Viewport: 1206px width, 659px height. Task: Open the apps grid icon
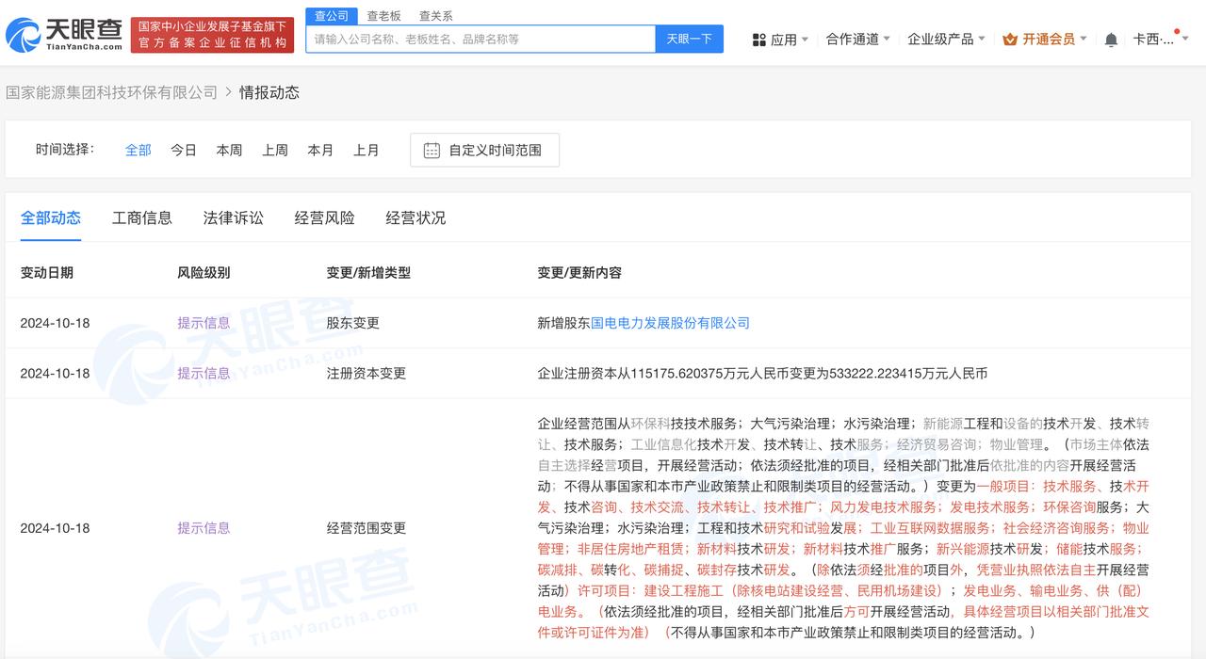[x=758, y=40]
